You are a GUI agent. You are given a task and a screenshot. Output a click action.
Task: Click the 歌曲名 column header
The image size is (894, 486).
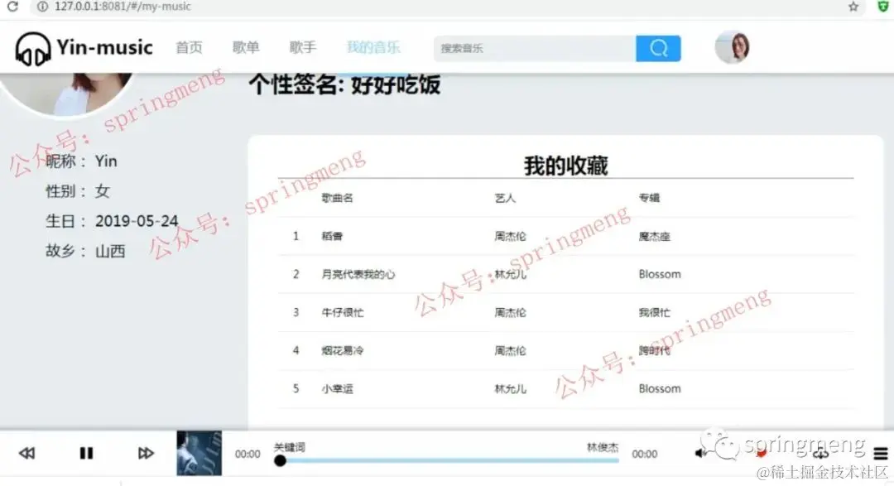pyautogui.click(x=337, y=198)
